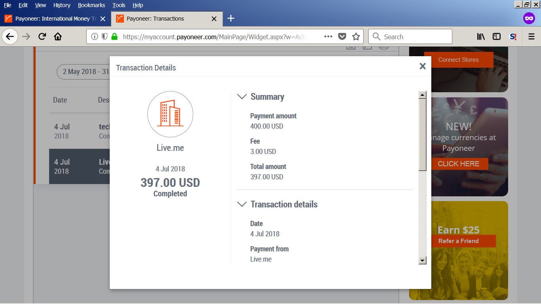
Task: Open the Firefox hamburger menu
Action: (531, 37)
